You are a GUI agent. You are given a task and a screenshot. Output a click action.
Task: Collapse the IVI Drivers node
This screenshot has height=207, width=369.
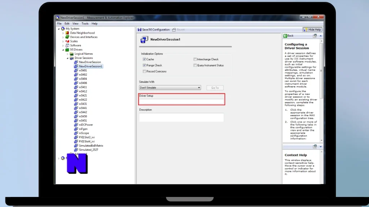click(63, 50)
